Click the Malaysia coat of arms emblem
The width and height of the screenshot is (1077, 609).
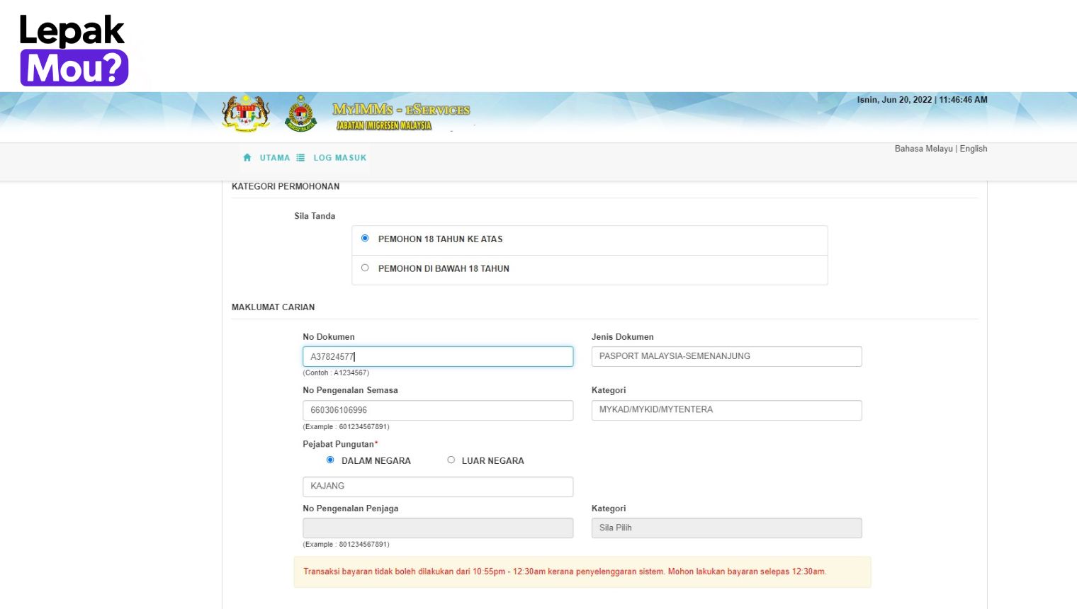(247, 112)
